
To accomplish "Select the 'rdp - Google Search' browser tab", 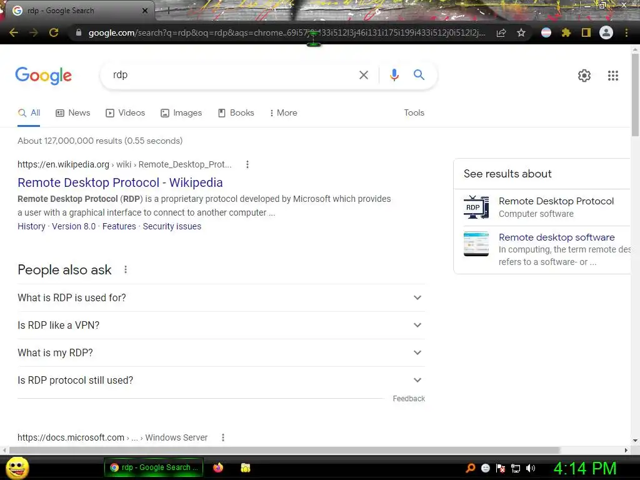I will click(x=80, y=11).
